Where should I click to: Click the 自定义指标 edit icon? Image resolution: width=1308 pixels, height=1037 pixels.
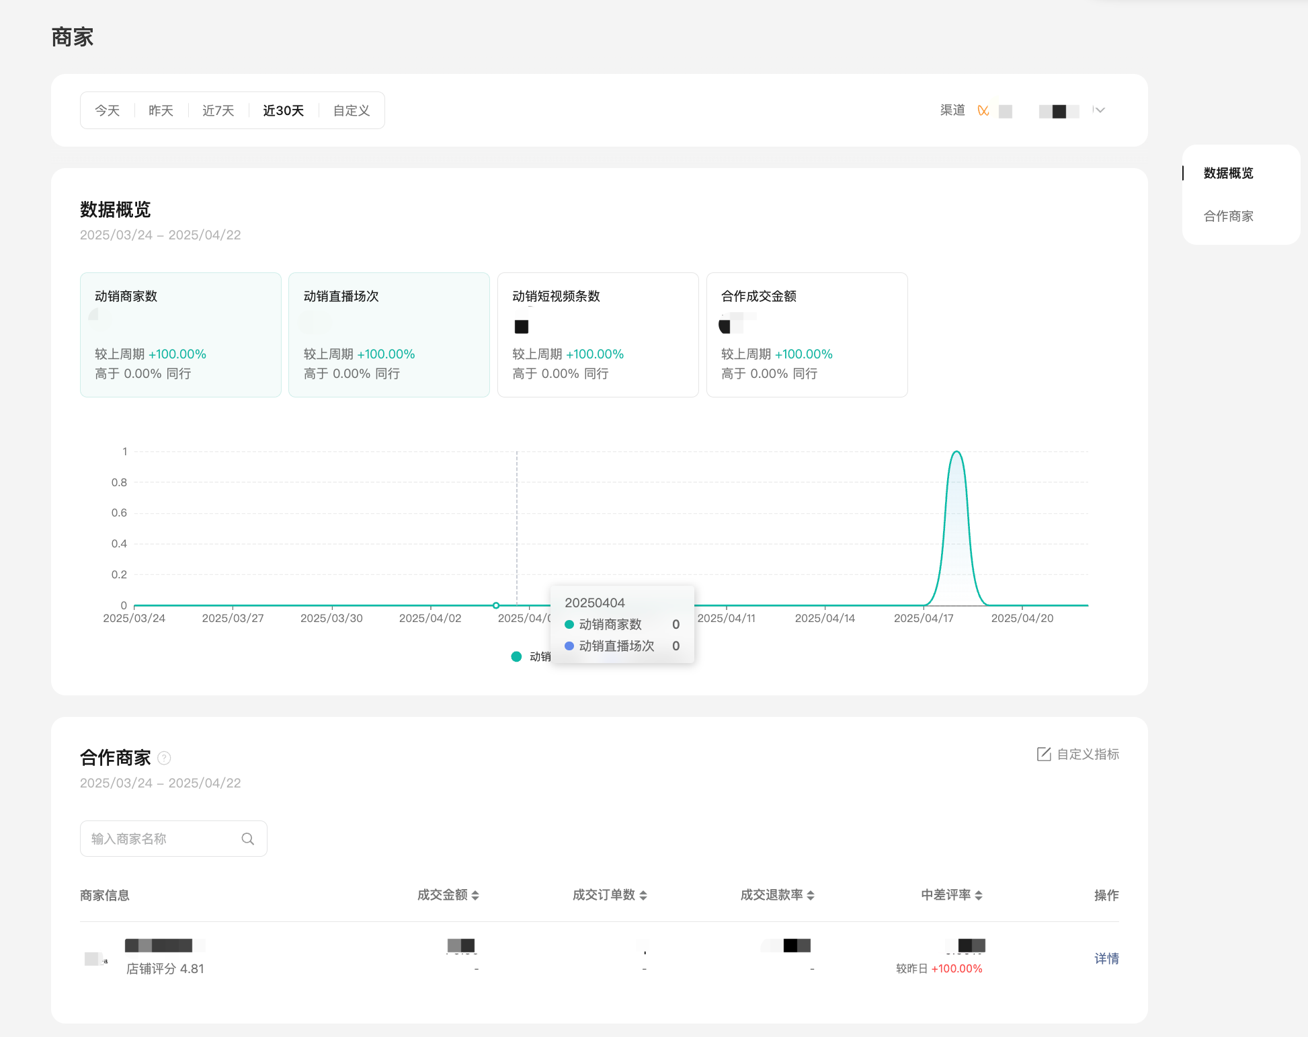coord(1043,754)
